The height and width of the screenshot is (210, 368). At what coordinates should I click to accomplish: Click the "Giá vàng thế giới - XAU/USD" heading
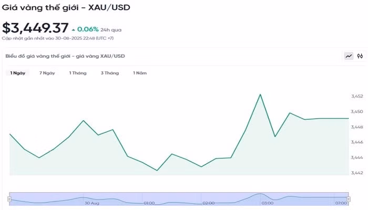66,8
